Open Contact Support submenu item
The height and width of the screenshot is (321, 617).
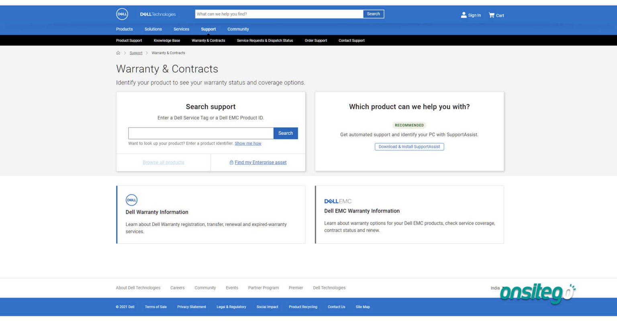(351, 41)
